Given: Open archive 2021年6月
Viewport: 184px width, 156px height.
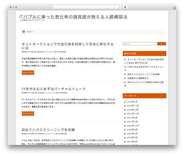Looking at the screenshot, I should (132, 118).
